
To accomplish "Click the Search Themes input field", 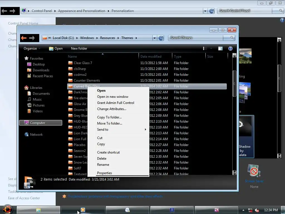I will [x=196, y=38].
